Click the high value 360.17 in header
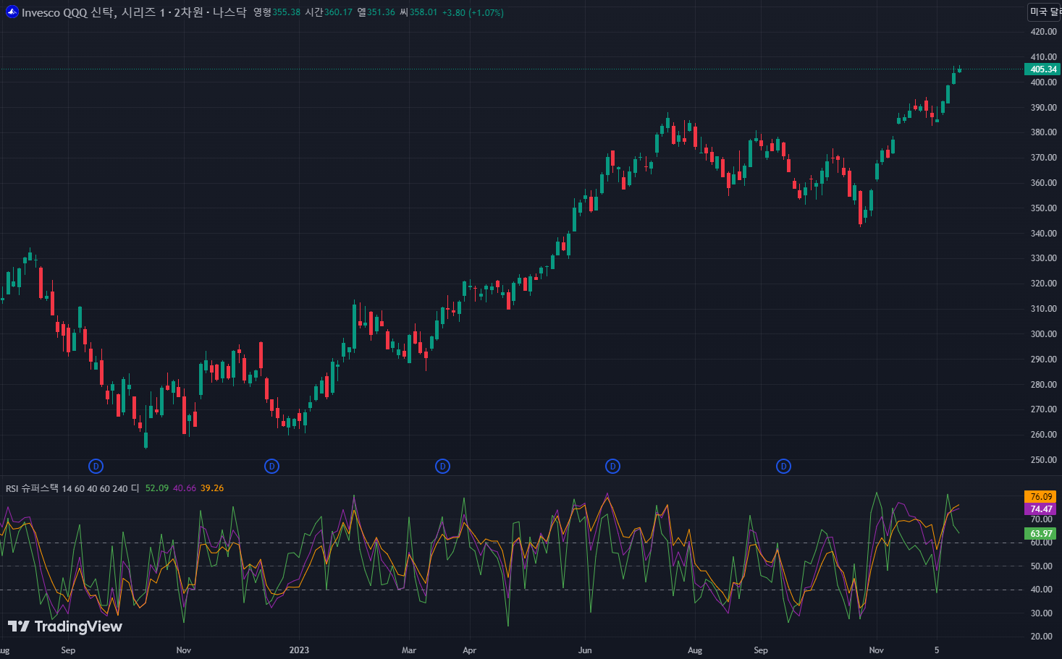 pyautogui.click(x=339, y=12)
